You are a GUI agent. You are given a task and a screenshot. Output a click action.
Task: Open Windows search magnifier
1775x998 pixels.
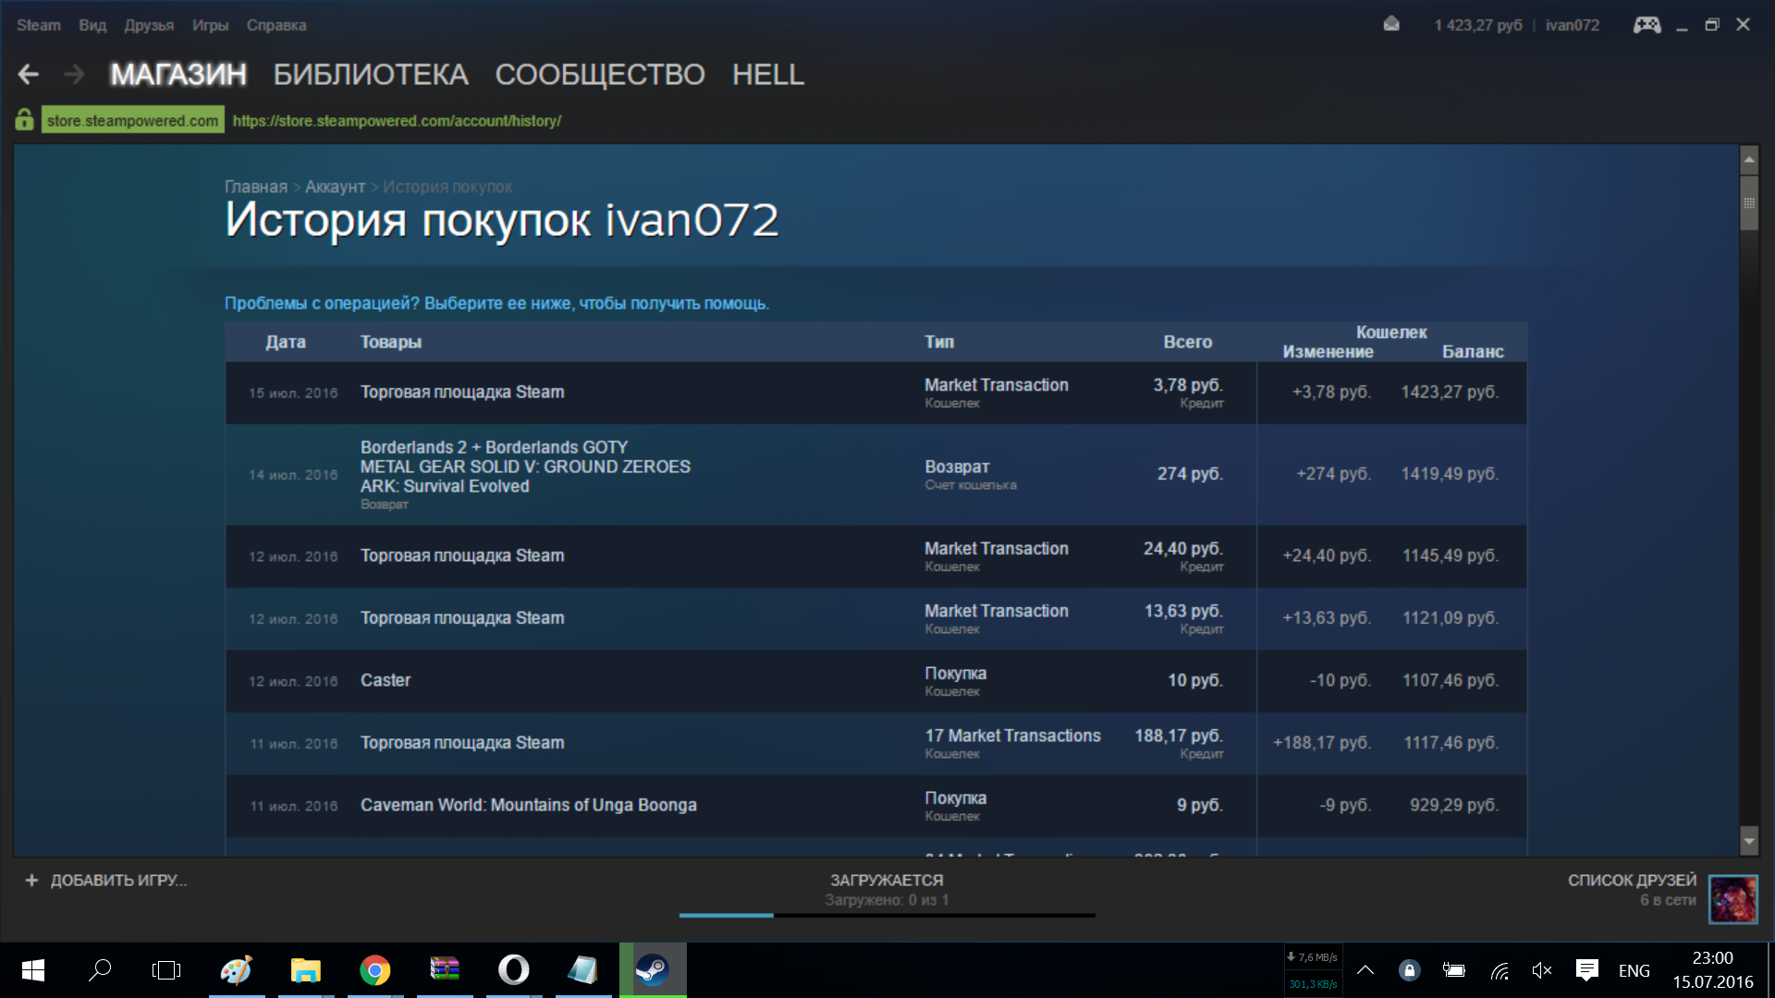click(100, 970)
